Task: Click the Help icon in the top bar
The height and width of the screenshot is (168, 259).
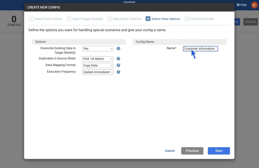Action: (x=241, y=5)
